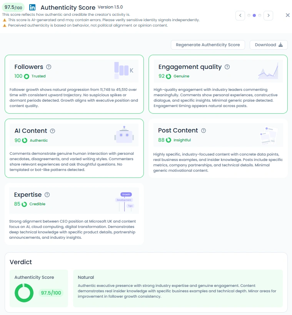Click the download arrow icon
This screenshot has height=315, width=292.
tap(280, 45)
